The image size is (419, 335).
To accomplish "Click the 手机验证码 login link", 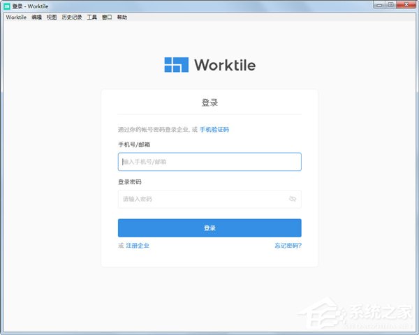I will [x=214, y=130].
